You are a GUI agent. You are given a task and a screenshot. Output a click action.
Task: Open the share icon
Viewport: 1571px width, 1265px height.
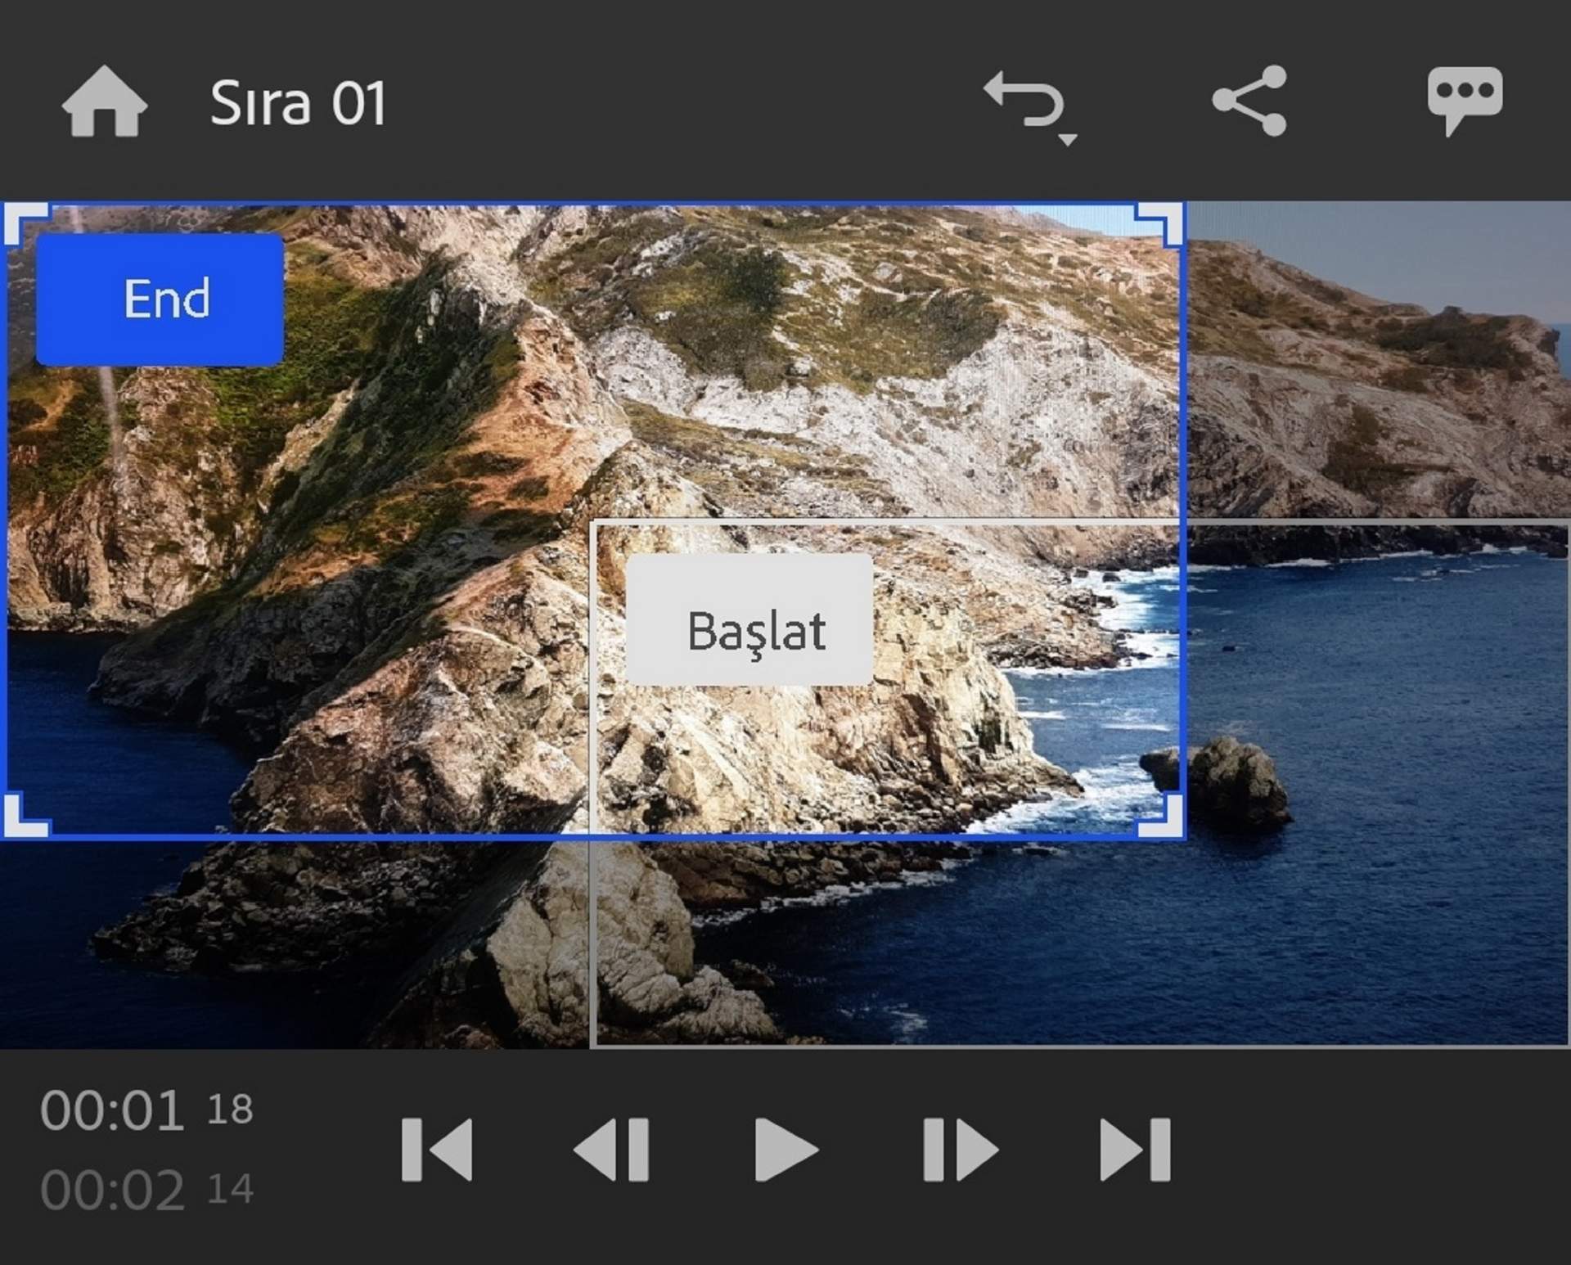(x=1249, y=101)
